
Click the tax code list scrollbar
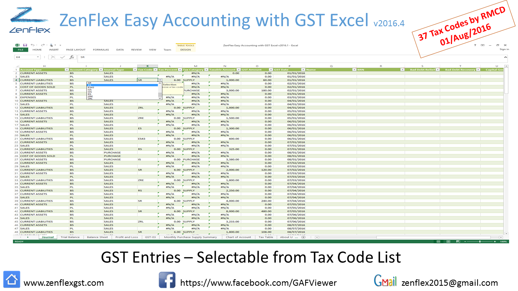160,91
